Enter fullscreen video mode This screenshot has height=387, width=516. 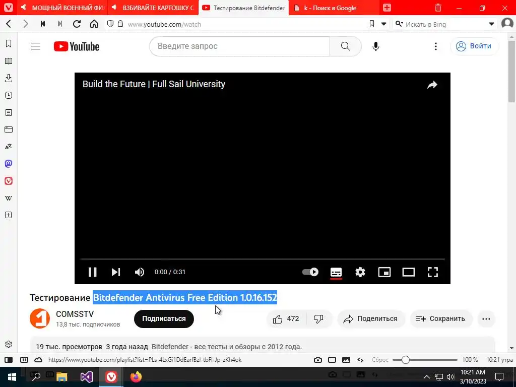coord(433,272)
